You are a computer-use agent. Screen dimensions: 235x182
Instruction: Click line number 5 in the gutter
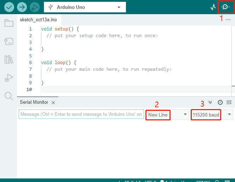point(30,56)
